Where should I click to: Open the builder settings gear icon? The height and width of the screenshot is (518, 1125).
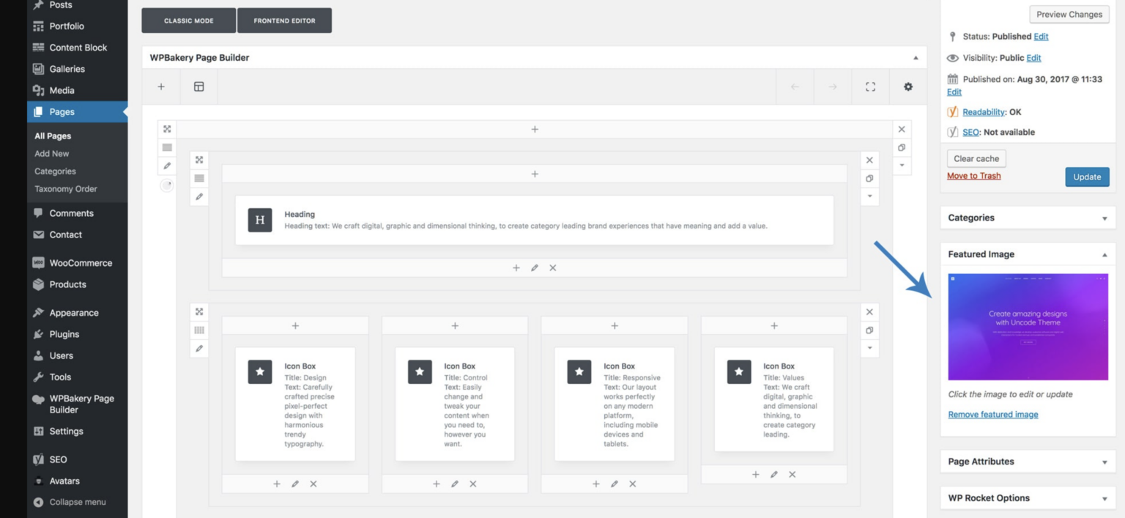(908, 86)
